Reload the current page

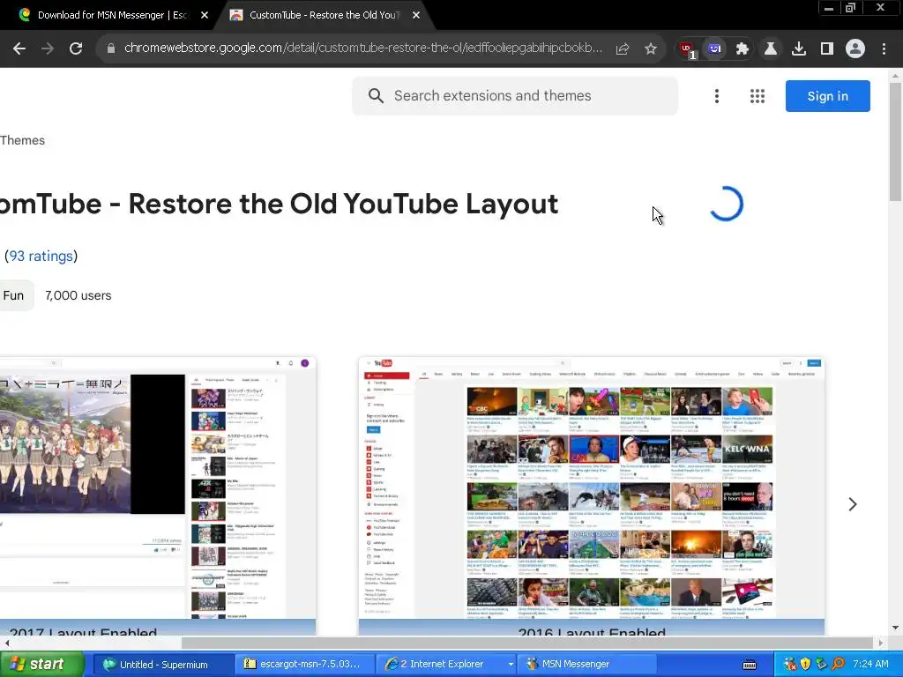[x=76, y=49]
